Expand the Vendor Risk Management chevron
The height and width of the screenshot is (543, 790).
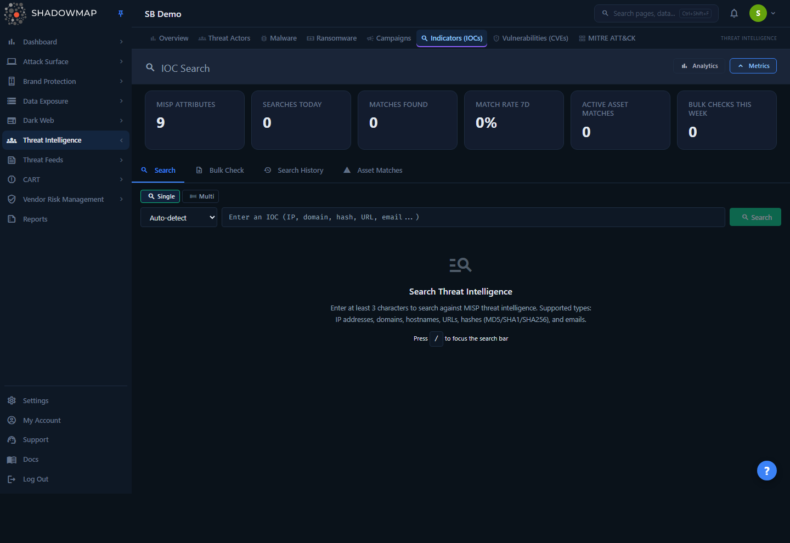[x=121, y=199]
